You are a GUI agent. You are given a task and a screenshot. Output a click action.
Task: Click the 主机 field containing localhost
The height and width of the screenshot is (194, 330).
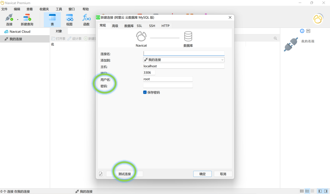point(184,66)
